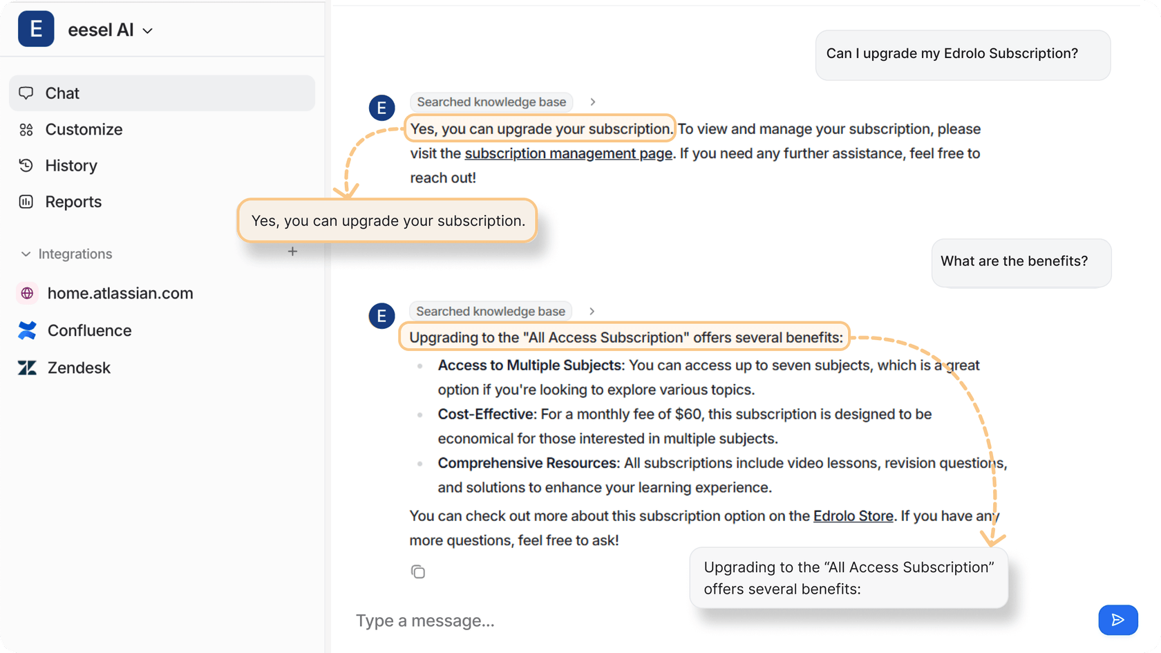Go to History in sidebar
This screenshot has height=653, width=1161.
click(x=70, y=165)
